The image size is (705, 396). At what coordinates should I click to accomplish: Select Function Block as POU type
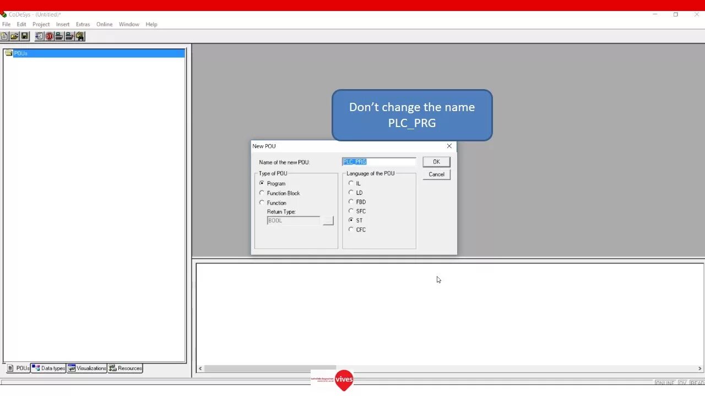262,193
